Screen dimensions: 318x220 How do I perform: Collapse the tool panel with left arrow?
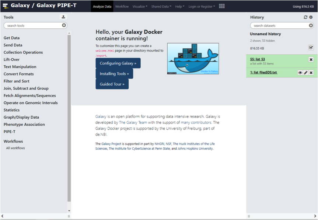coord(3,216)
